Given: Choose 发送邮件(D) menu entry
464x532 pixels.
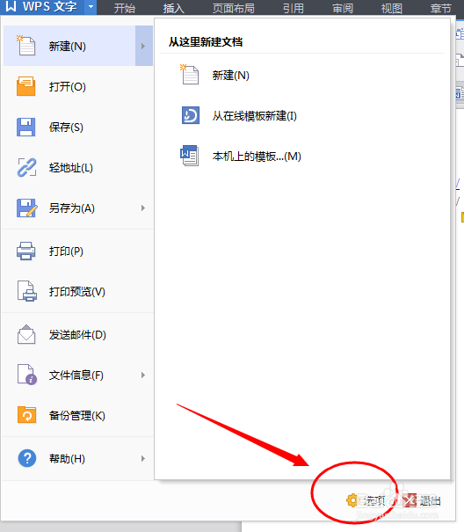Looking at the screenshot, I should [x=78, y=334].
